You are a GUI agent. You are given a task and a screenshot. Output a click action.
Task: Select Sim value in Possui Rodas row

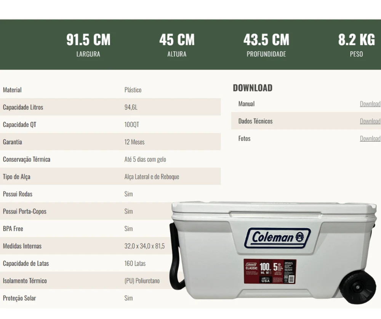pyautogui.click(x=128, y=194)
